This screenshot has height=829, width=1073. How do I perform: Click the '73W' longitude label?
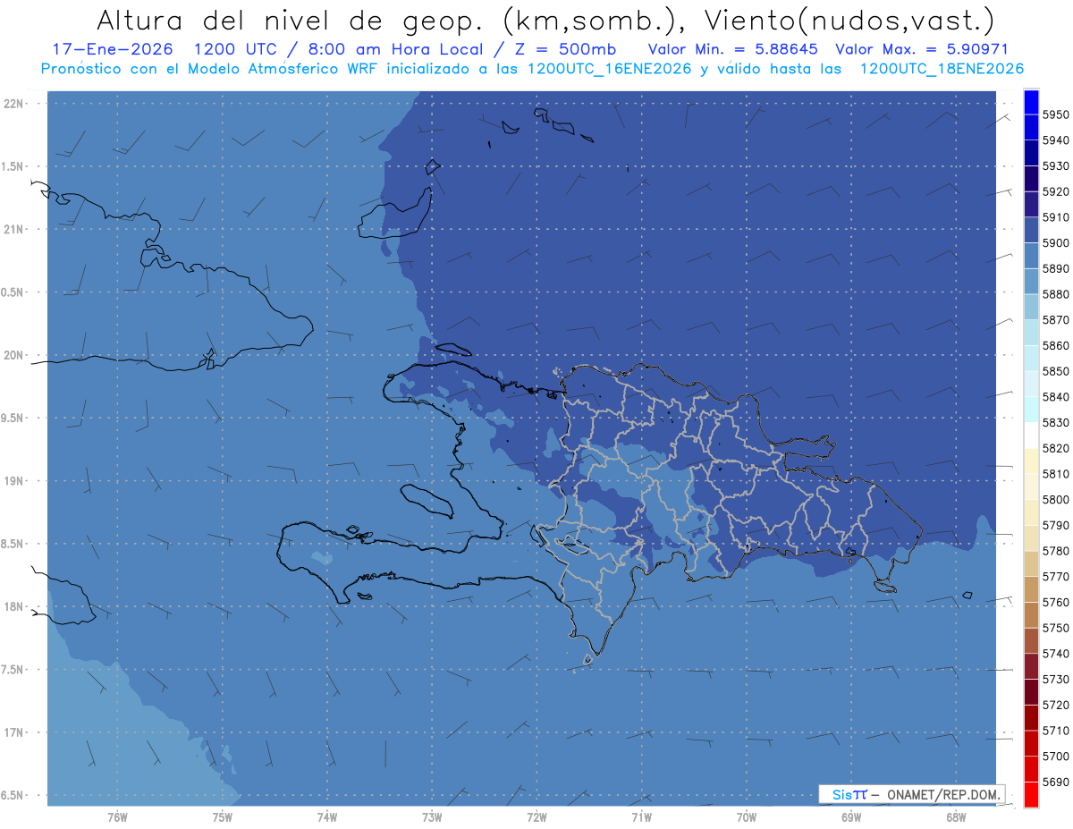pos(432,816)
